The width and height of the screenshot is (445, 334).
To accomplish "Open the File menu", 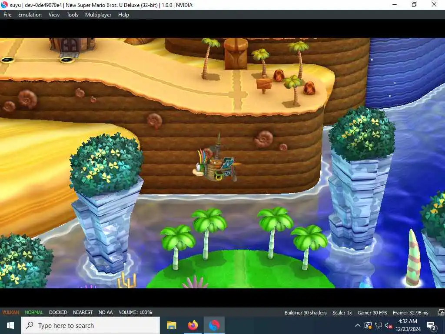I will click(x=7, y=15).
